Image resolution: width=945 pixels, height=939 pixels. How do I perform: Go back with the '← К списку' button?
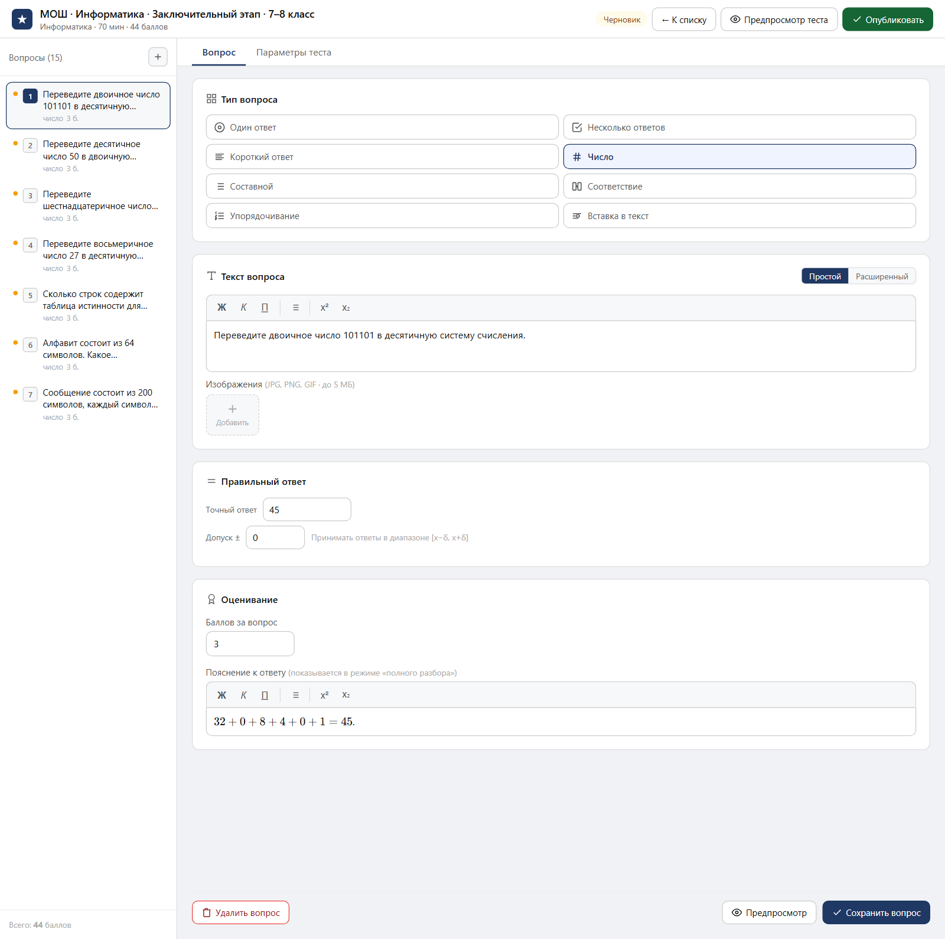[684, 19]
